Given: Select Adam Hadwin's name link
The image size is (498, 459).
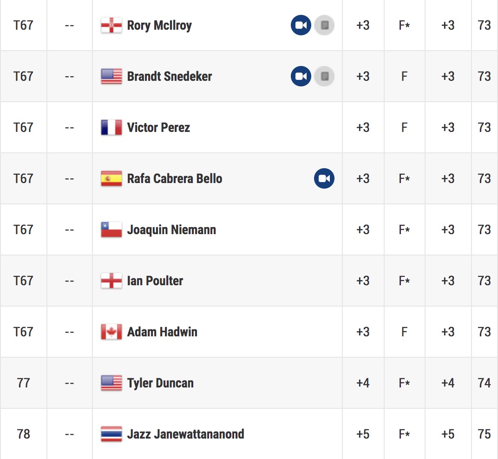Looking at the screenshot, I should click(x=162, y=332).
